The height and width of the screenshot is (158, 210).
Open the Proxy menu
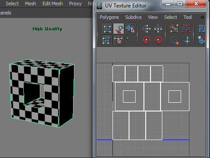pyautogui.click(x=75, y=4)
